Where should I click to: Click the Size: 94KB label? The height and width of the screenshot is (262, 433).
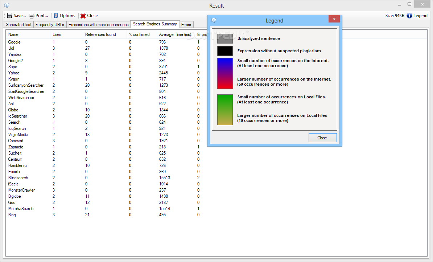click(395, 16)
